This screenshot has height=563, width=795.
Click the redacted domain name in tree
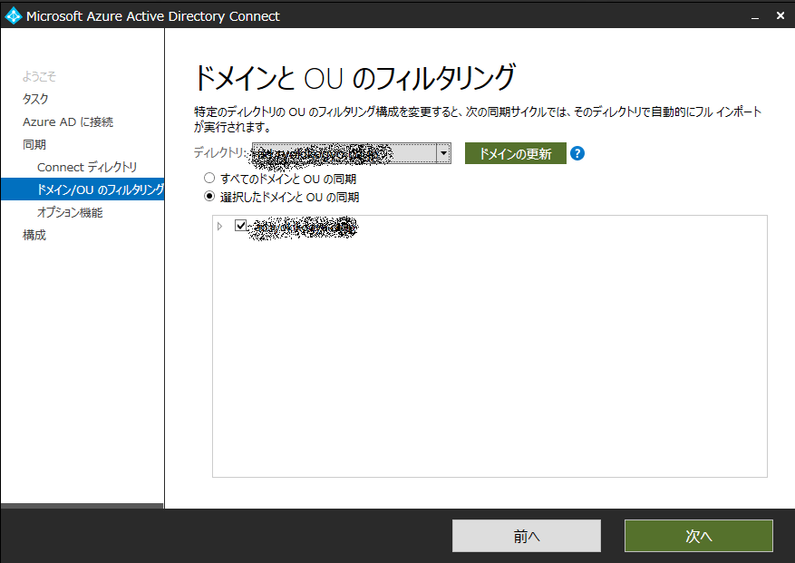click(x=303, y=228)
